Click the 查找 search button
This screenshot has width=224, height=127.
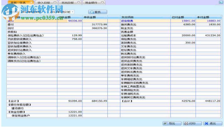98,12
